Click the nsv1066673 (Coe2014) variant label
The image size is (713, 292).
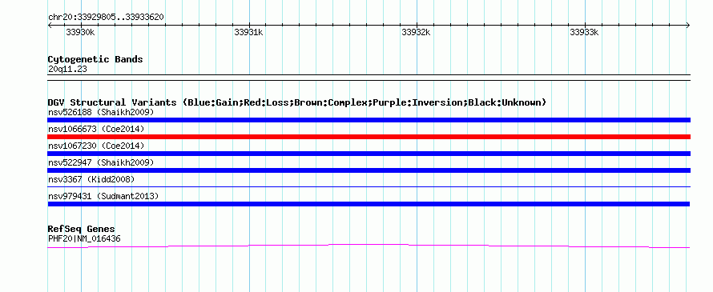(x=96, y=129)
